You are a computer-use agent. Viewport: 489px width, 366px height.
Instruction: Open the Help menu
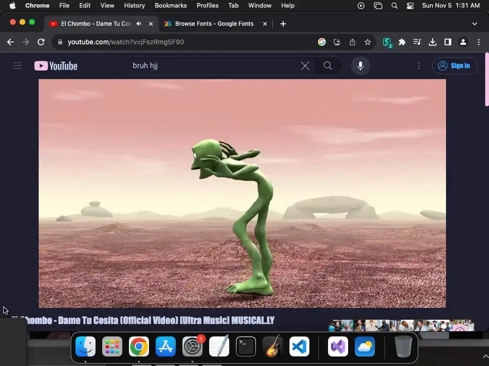288,6
